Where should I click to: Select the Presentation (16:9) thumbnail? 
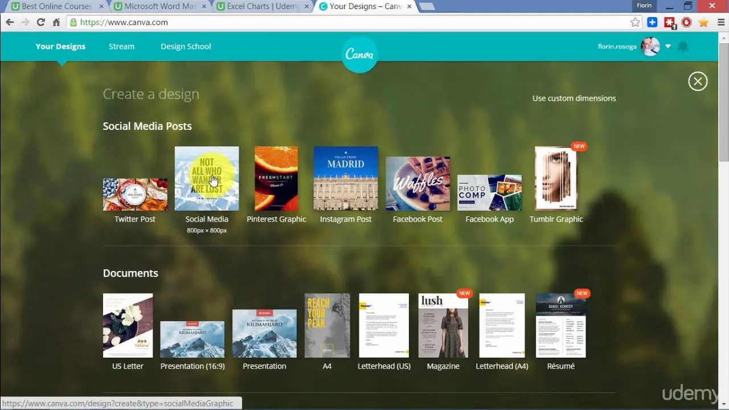pos(192,339)
